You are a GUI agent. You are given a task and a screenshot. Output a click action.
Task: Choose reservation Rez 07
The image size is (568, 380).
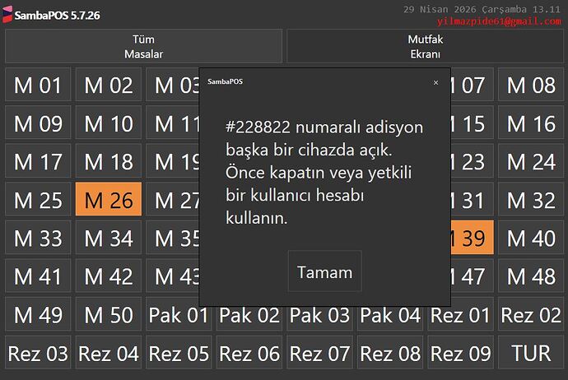click(319, 353)
